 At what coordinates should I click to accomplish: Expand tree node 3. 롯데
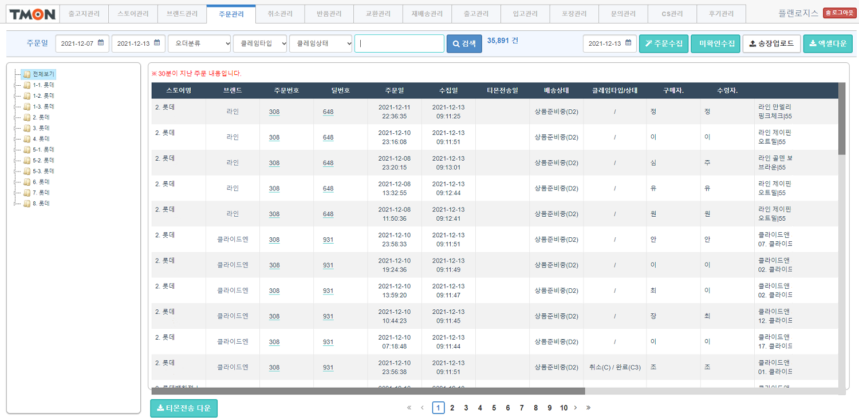15,128
